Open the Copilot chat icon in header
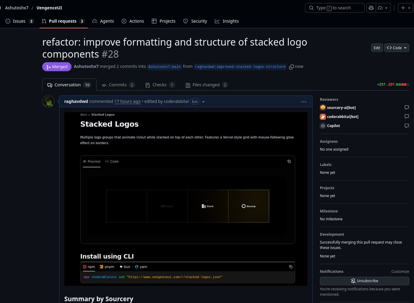 [371, 8]
